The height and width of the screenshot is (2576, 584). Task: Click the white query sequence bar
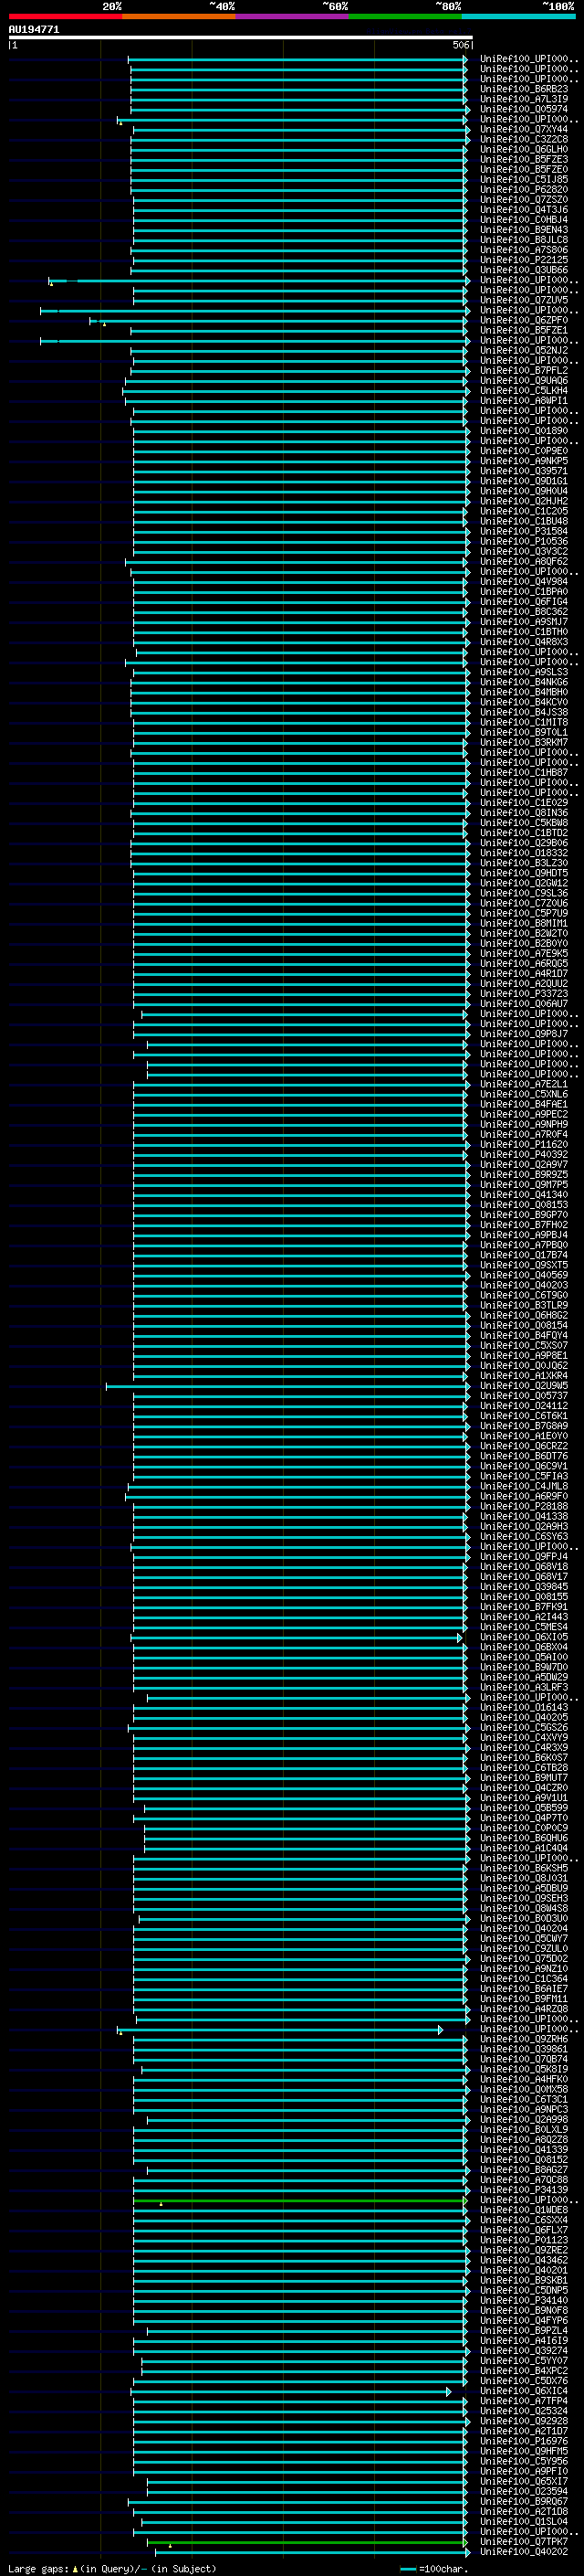coord(241,38)
